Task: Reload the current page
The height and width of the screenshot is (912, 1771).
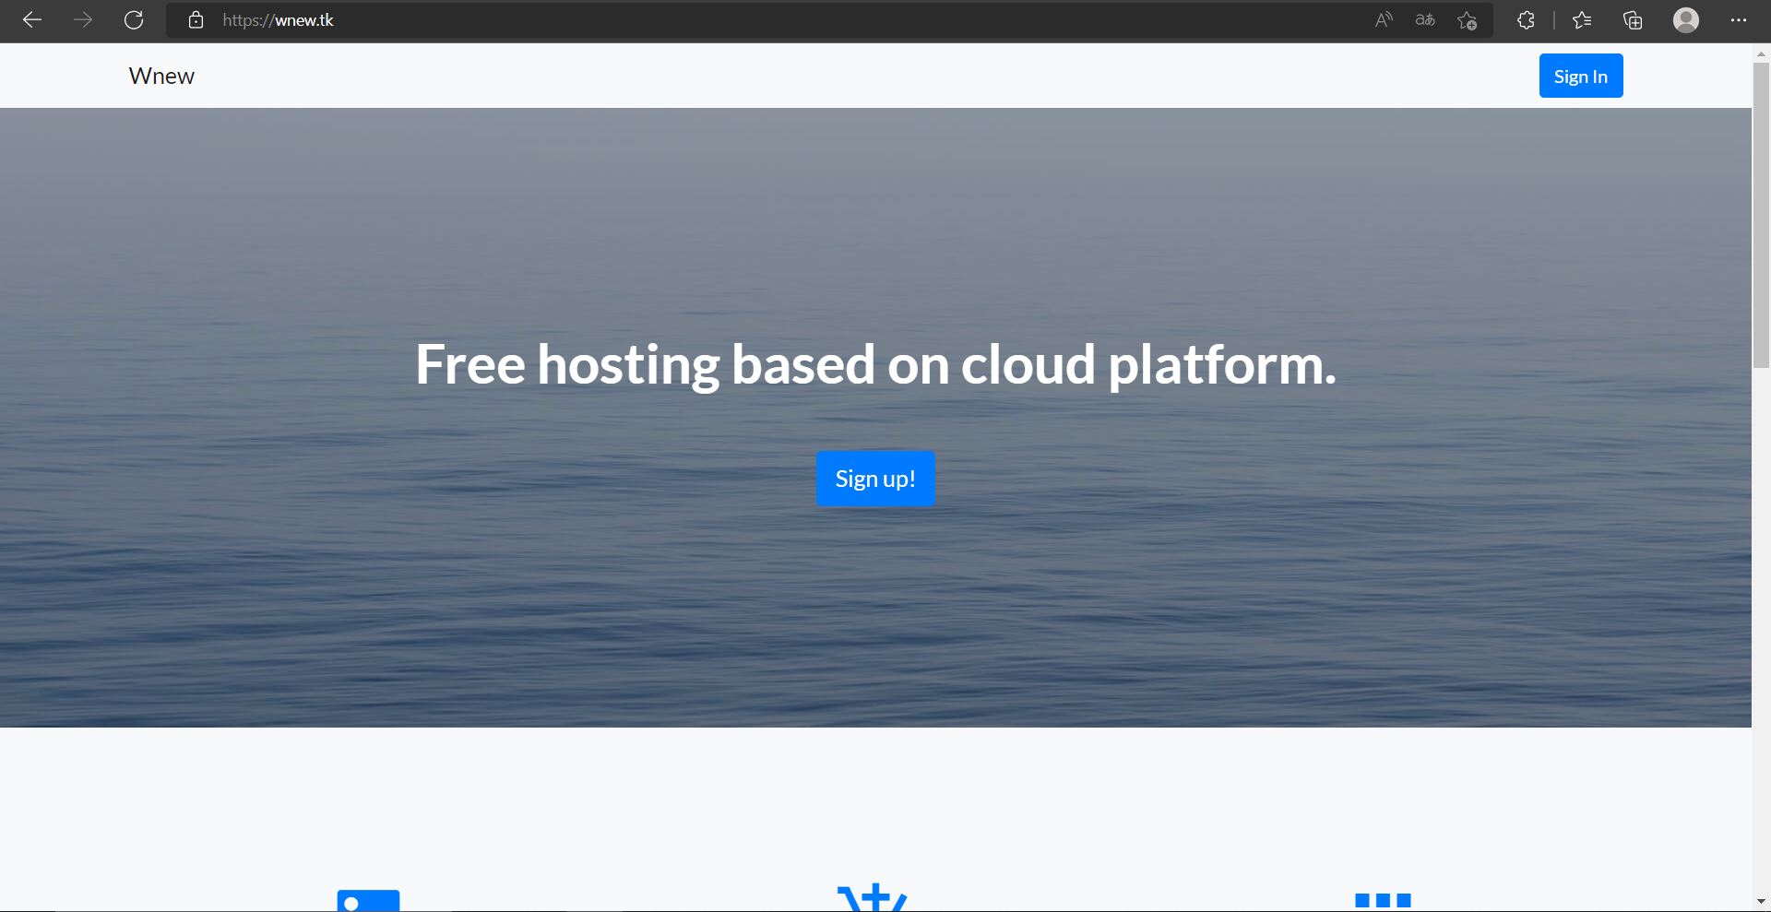Action: [134, 20]
